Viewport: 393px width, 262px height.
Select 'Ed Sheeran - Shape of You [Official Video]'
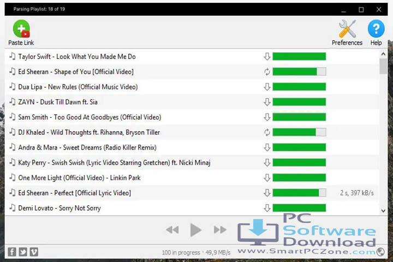192,72
